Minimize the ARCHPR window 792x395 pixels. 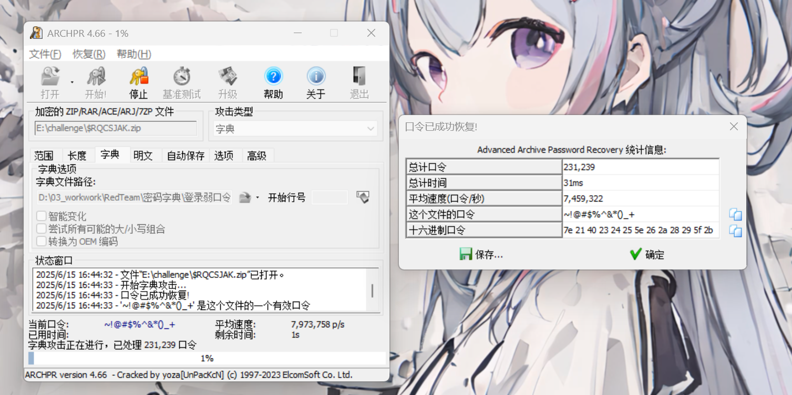tap(297, 33)
